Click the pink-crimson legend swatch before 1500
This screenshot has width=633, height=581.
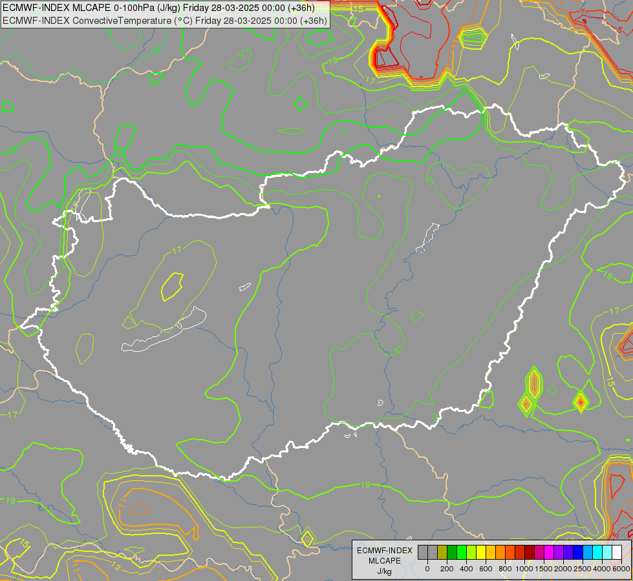539,552
